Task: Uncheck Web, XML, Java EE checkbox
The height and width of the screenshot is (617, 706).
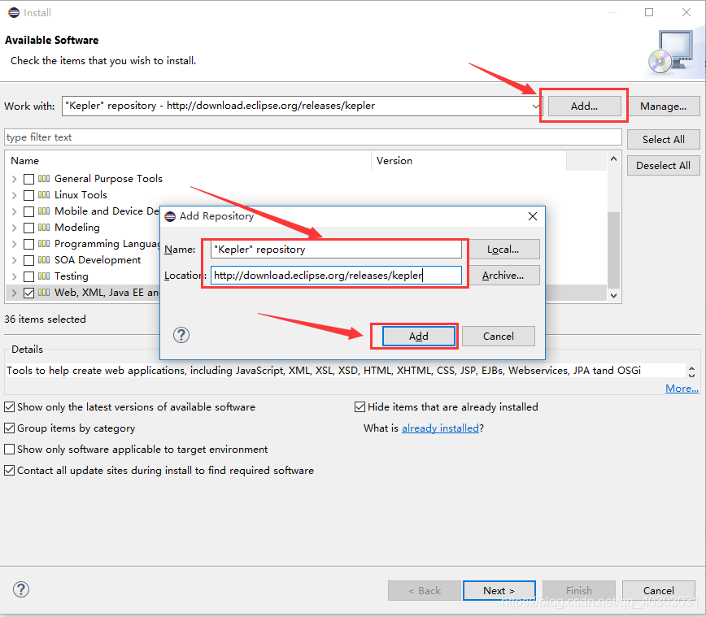Action: (28, 293)
